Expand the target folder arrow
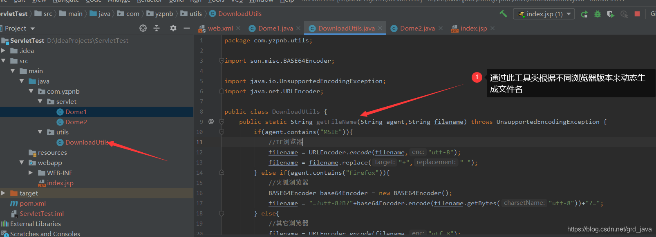Screen dimensions: 656x237 tap(3, 193)
